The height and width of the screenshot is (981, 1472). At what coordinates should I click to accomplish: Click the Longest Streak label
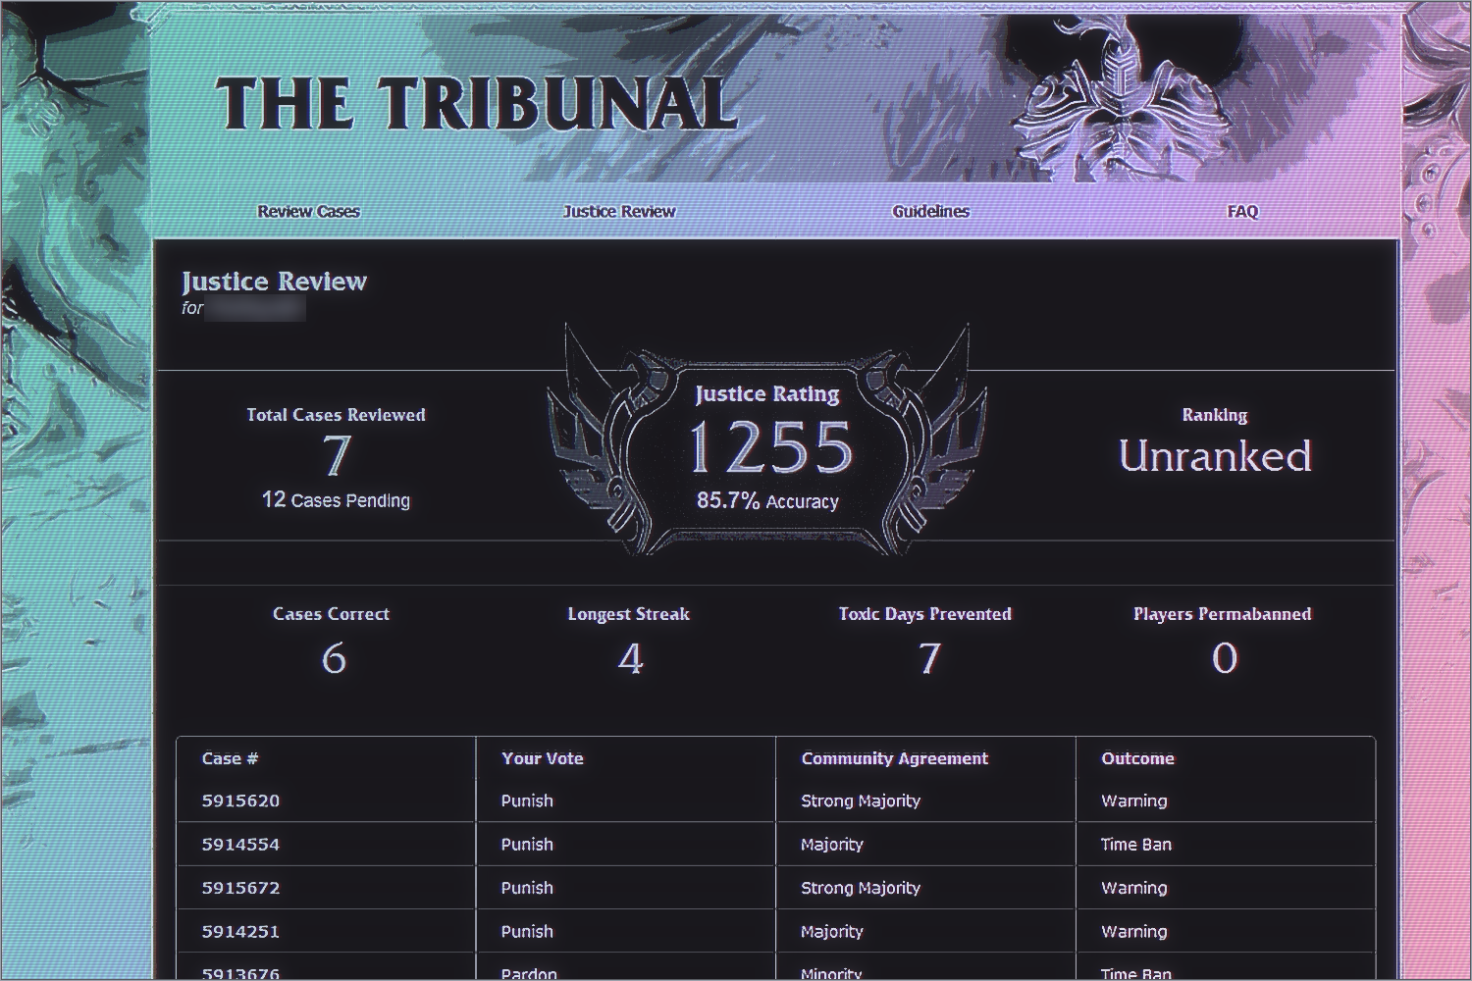[x=628, y=614]
